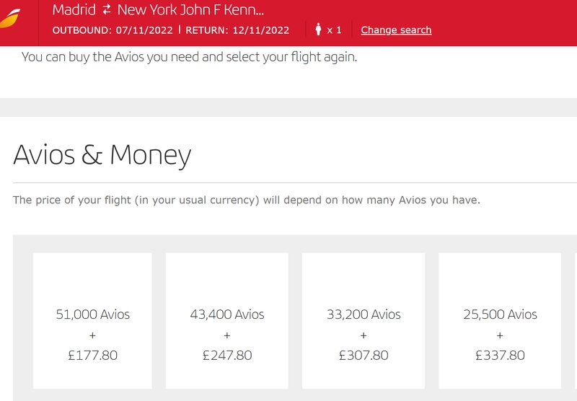This screenshot has height=401, width=577.
Task: Click the £247.80 price
Action: (227, 356)
